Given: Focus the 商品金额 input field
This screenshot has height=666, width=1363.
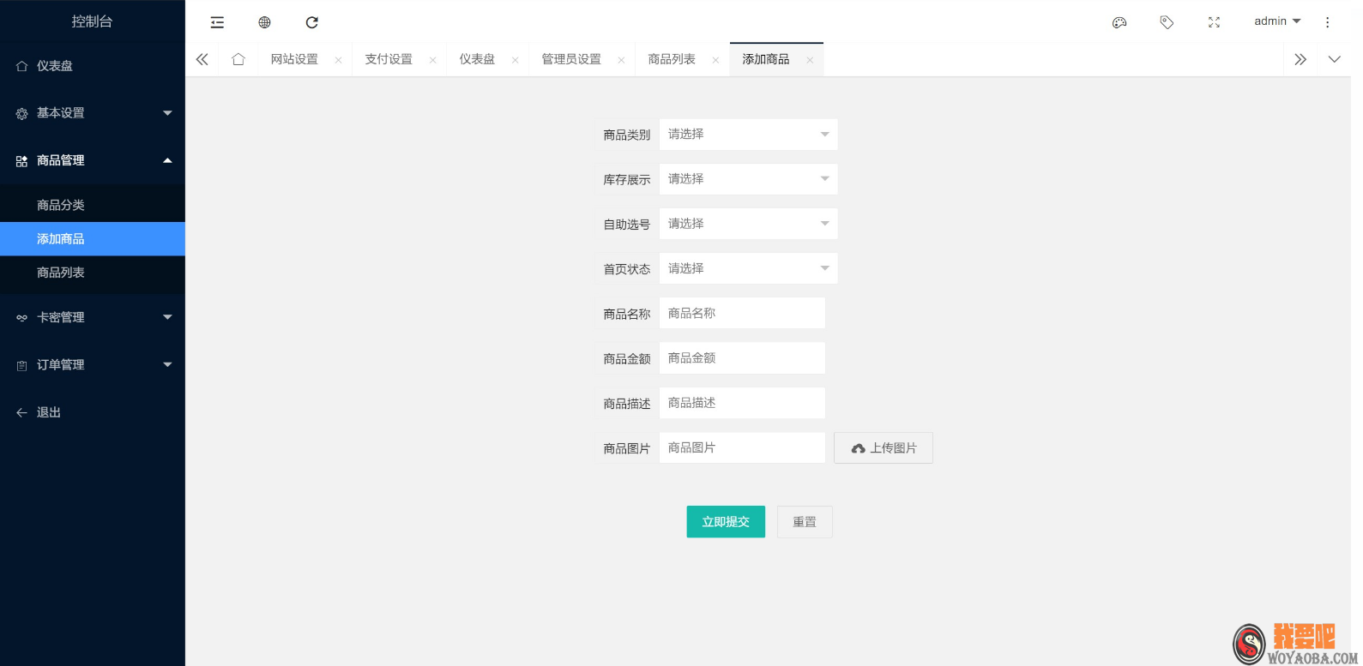Looking at the screenshot, I should point(742,358).
